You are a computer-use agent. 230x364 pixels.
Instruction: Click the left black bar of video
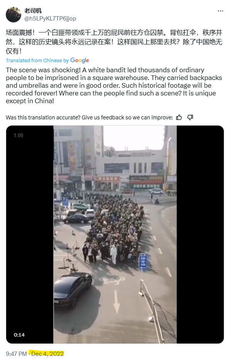pos(30,235)
